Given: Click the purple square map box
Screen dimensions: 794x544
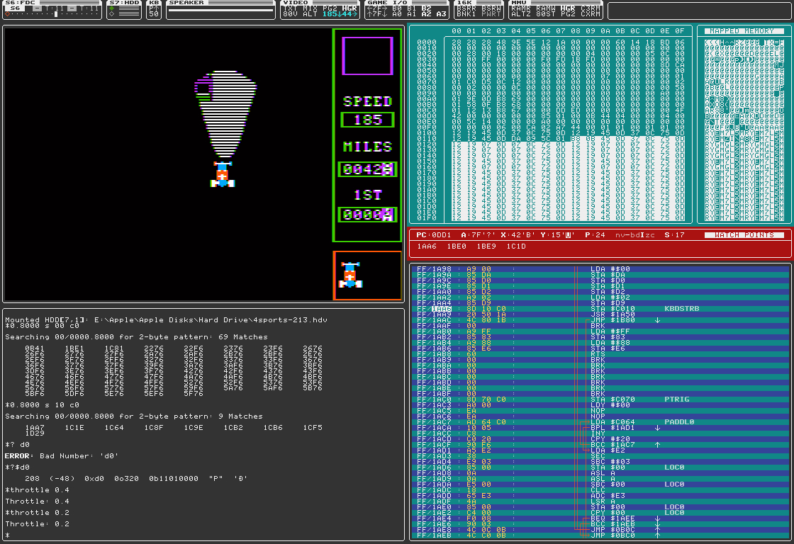Looking at the screenshot, I should tap(367, 56).
